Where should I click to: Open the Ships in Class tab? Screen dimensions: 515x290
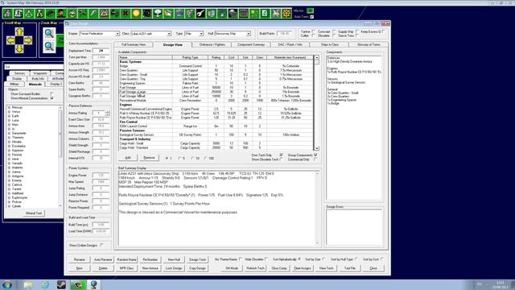(x=330, y=44)
